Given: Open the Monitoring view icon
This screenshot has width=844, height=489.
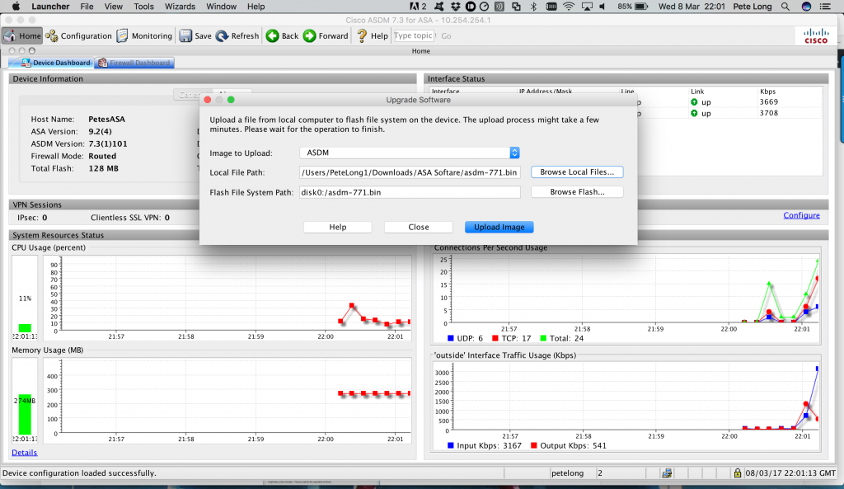Looking at the screenshot, I should [147, 35].
